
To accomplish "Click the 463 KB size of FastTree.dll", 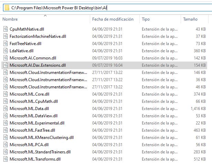I will click(200, 130).
